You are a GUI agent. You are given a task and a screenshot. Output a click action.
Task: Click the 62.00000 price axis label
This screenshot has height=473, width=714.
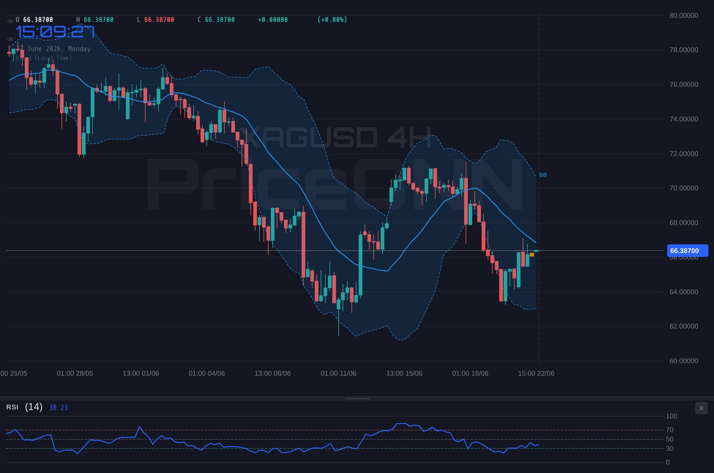click(x=684, y=326)
